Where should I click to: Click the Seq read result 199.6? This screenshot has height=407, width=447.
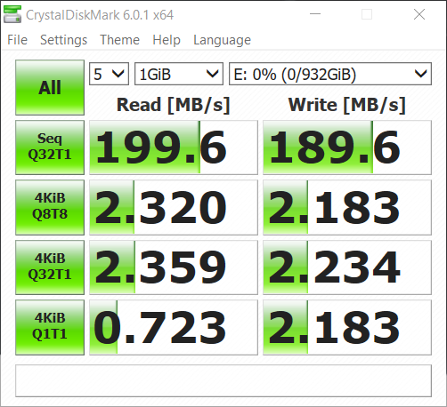pyautogui.click(x=174, y=148)
